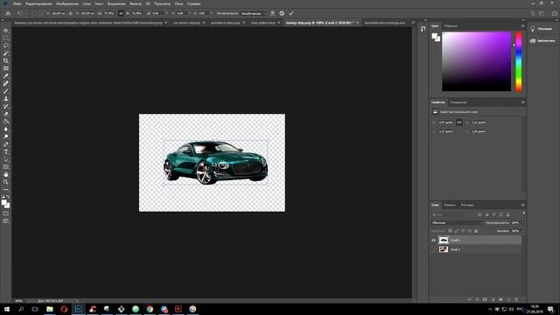Select the Crop tool
Screen dimensions: 560x315
[6, 60]
